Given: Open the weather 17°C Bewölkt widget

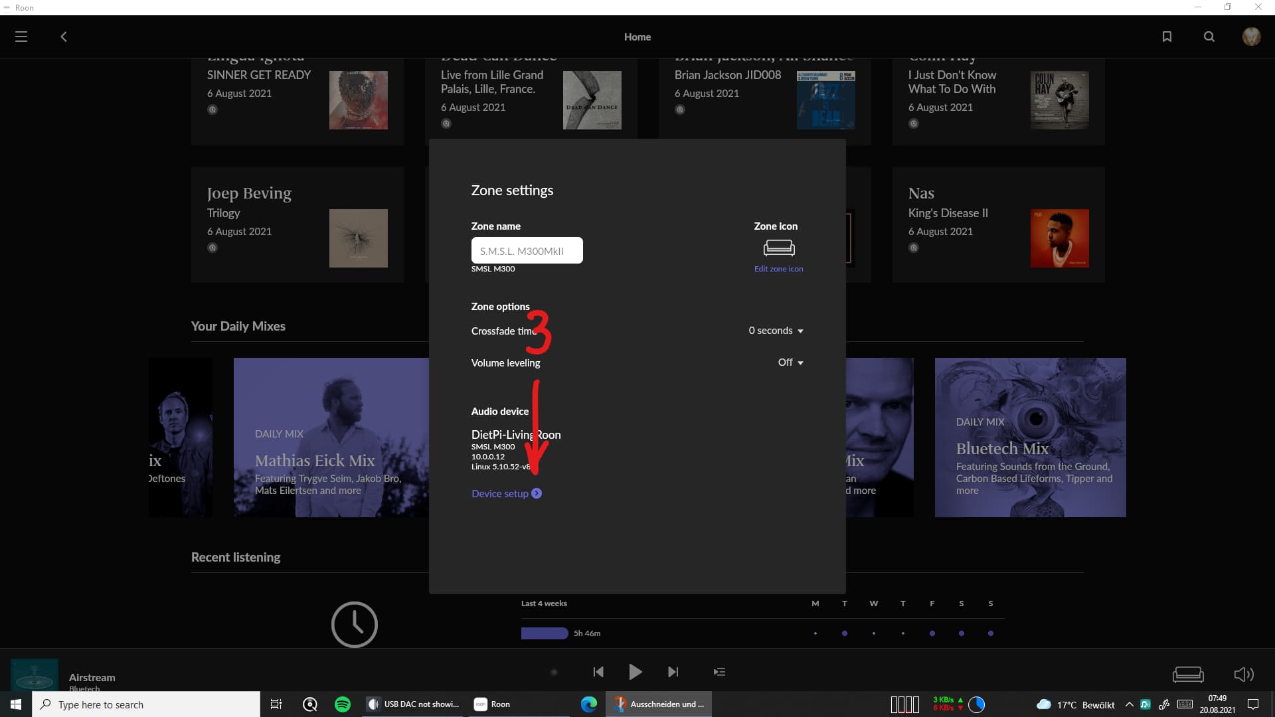Looking at the screenshot, I should click(1076, 704).
